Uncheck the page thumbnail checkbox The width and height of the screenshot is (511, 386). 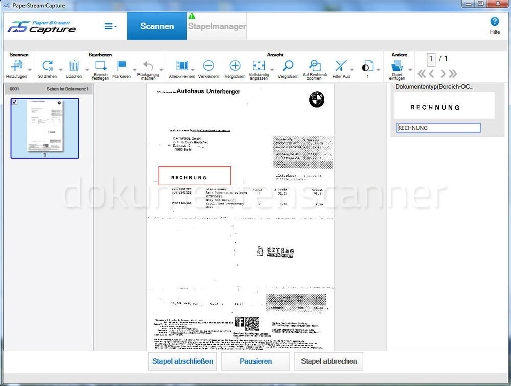pos(15,102)
